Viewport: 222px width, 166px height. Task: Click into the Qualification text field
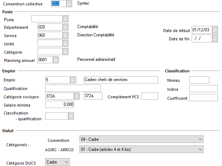click(73, 88)
